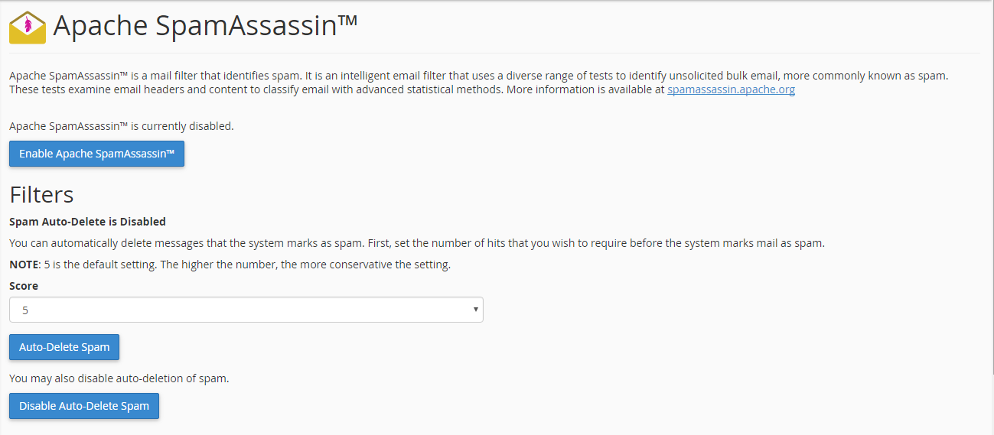Click the Score field label
The height and width of the screenshot is (435, 994).
tap(24, 286)
